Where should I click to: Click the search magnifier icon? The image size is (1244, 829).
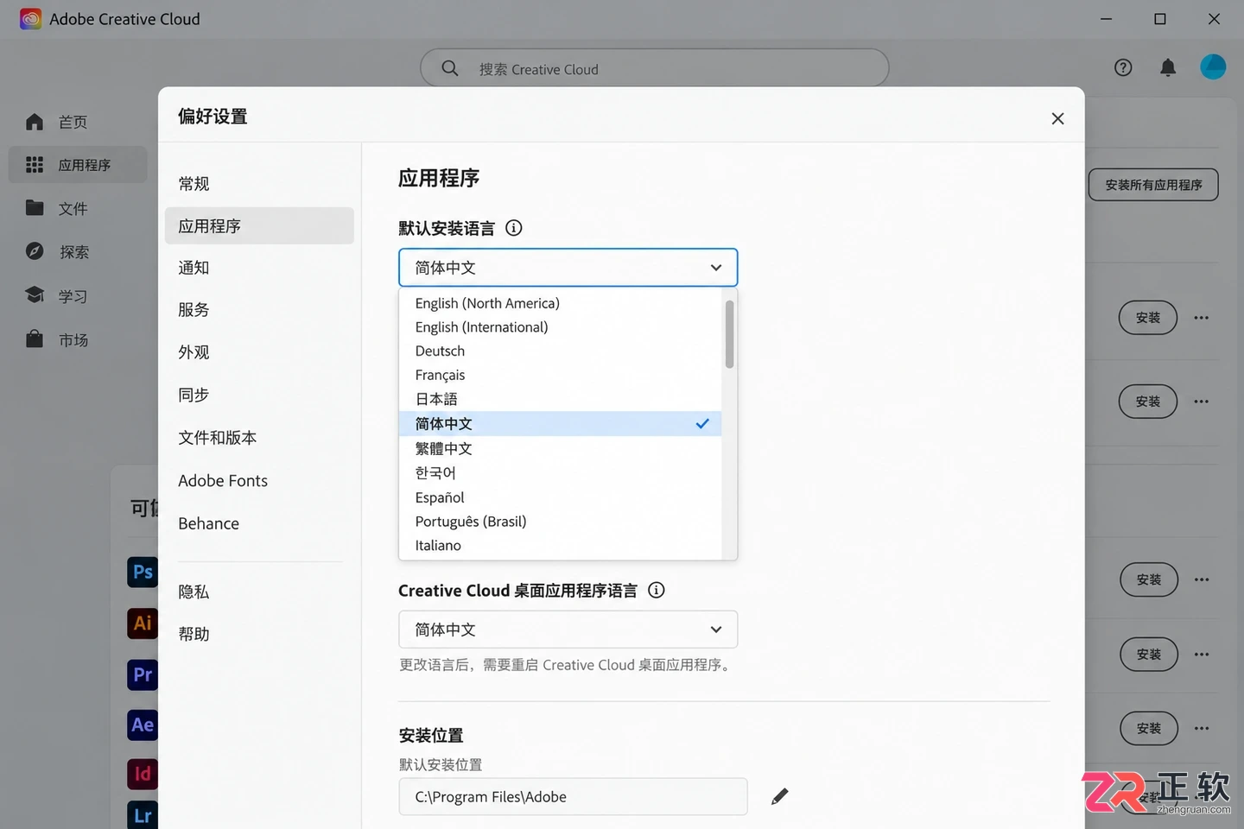tap(449, 68)
